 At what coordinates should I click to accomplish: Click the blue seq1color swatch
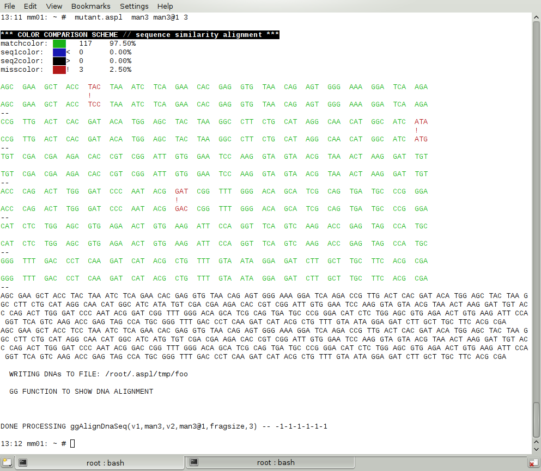click(x=59, y=52)
